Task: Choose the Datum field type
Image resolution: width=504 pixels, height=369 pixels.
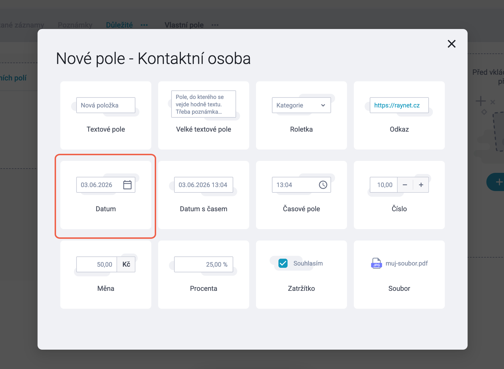Action: (x=106, y=195)
